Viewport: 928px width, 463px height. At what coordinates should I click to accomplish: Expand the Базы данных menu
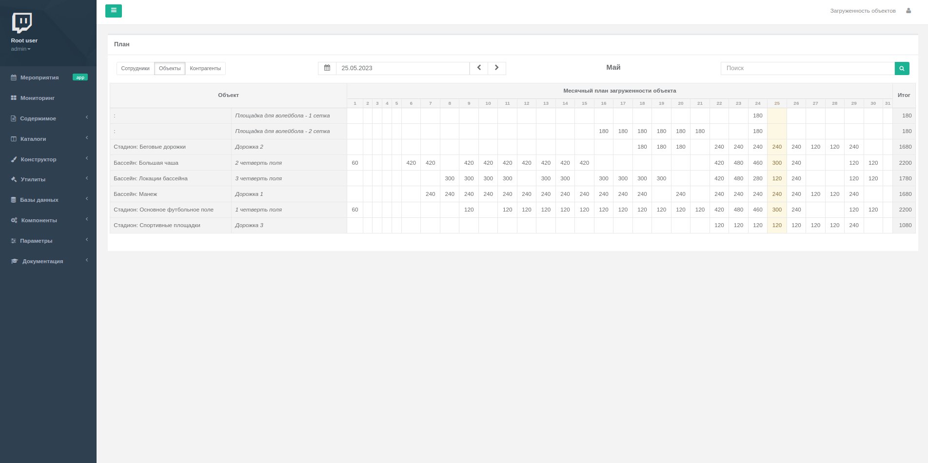39,200
